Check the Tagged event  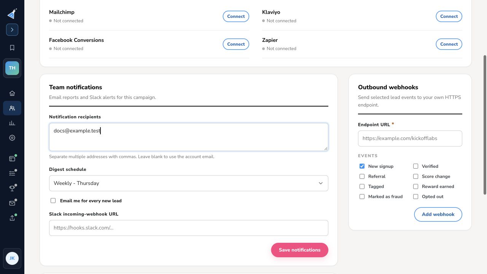(362, 186)
